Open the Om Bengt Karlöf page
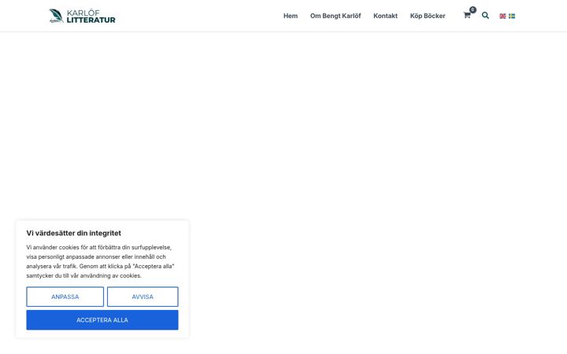This screenshot has width=567, height=354. pos(335,16)
